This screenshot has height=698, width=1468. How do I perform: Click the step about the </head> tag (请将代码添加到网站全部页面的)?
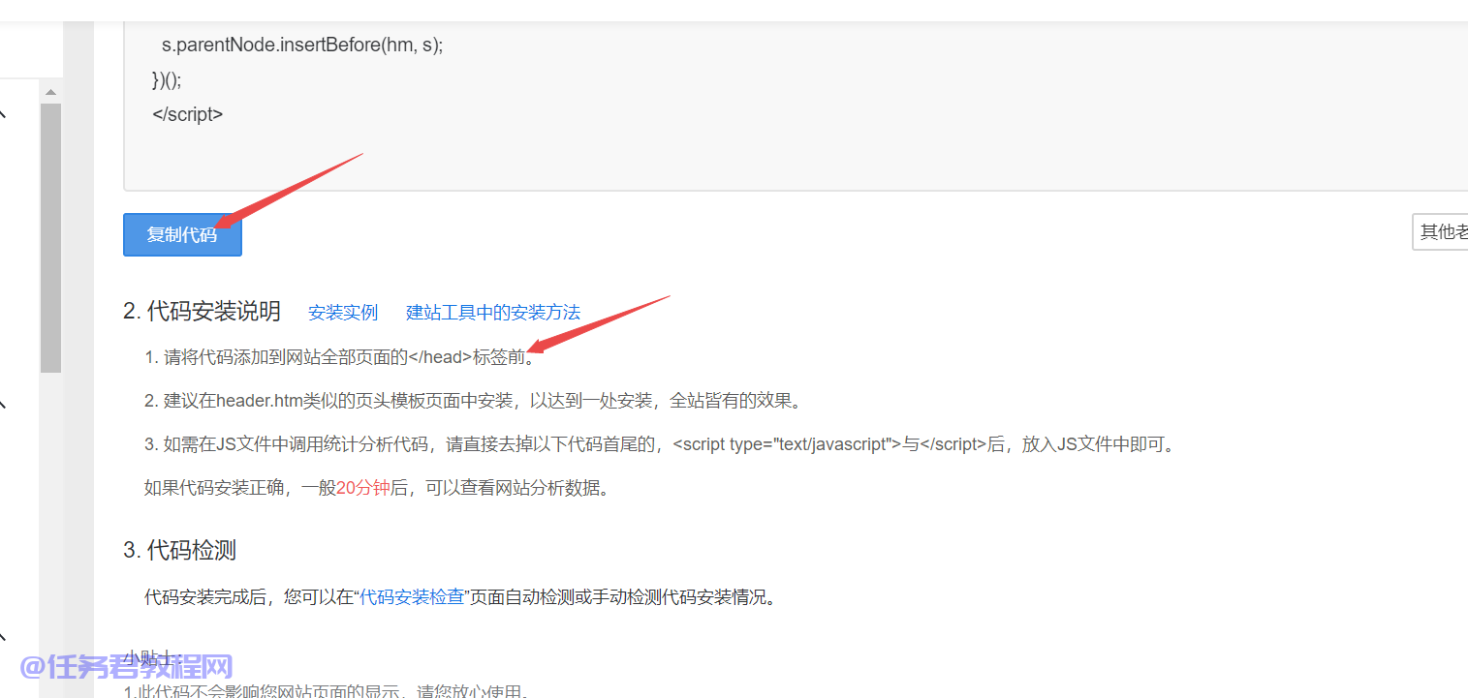339,357
